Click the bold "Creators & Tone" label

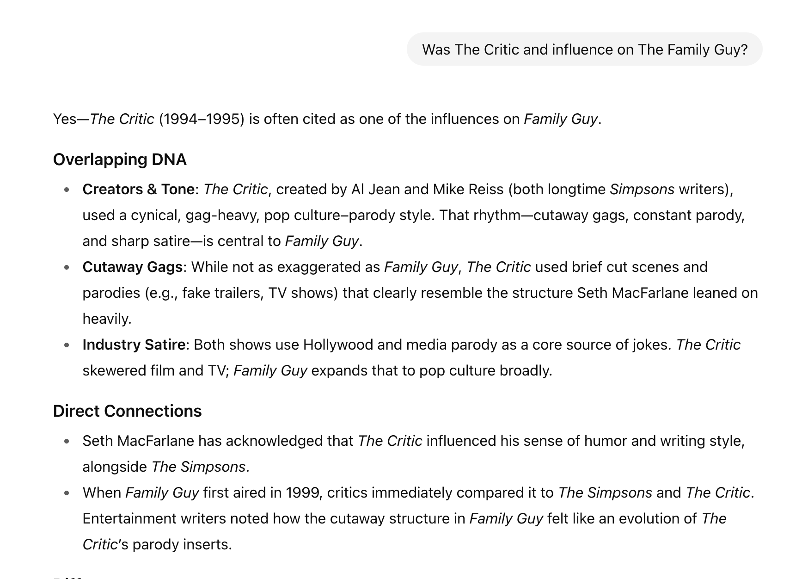point(138,189)
